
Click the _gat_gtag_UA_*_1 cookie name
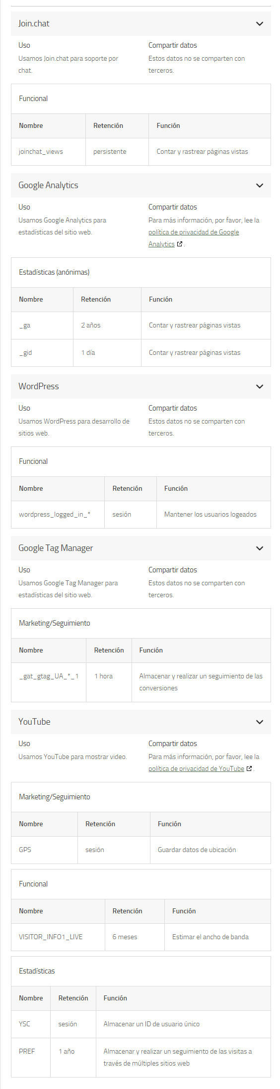(x=49, y=676)
